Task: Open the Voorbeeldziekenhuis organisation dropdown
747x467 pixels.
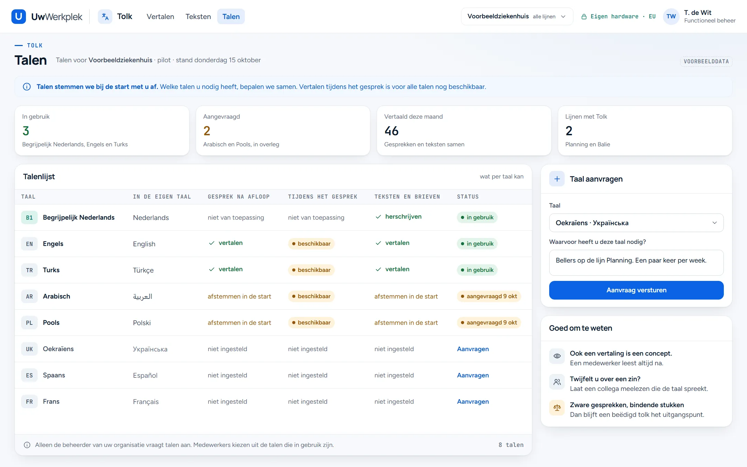Action: (x=517, y=16)
